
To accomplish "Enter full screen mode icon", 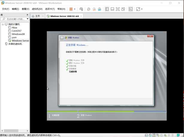I will click(118, 9).
